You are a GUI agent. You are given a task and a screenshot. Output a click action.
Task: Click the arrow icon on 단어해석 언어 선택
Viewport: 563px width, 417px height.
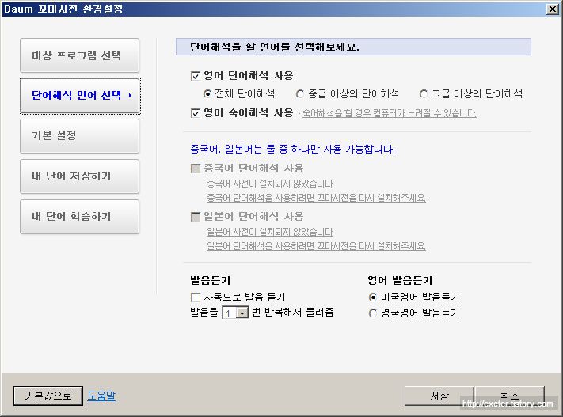pos(130,96)
